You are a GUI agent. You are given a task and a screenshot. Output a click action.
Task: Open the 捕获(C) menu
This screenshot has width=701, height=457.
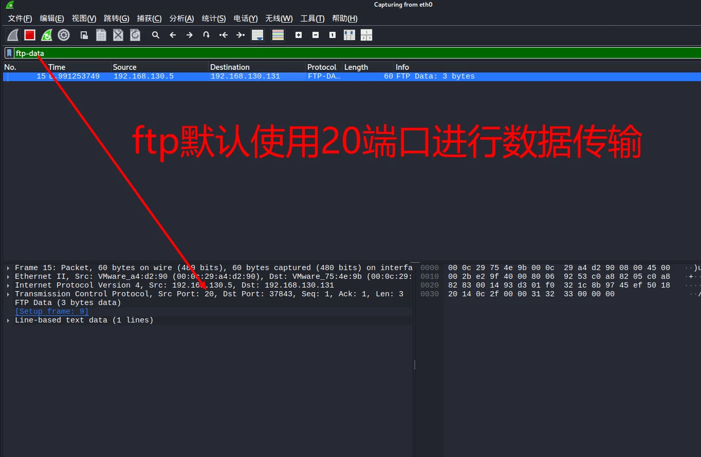pyautogui.click(x=149, y=18)
